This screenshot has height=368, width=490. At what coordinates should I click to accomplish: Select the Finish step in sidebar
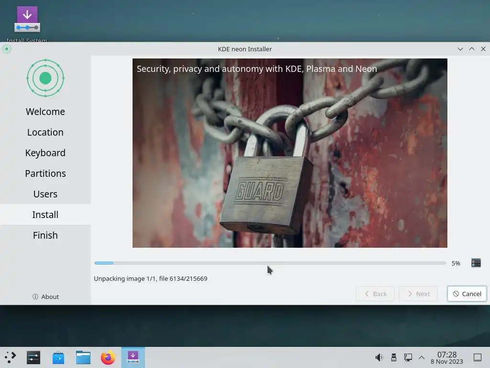pos(45,235)
